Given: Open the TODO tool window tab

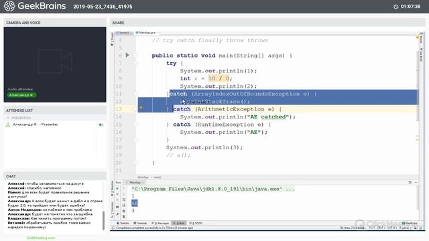Looking at the screenshot, I should pos(196,223).
